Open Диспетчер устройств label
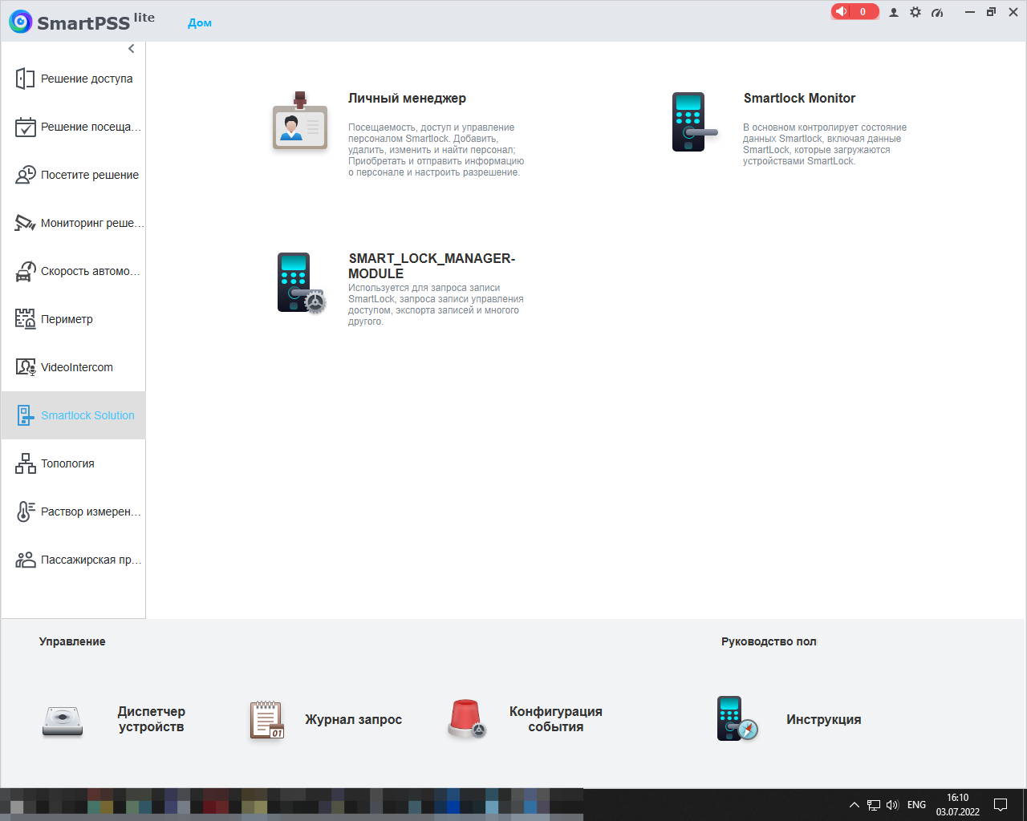Viewport: 1027px width, 821px height. [x=152, y=719]
